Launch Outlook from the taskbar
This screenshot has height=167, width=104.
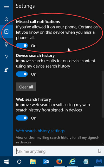(46, 162)
